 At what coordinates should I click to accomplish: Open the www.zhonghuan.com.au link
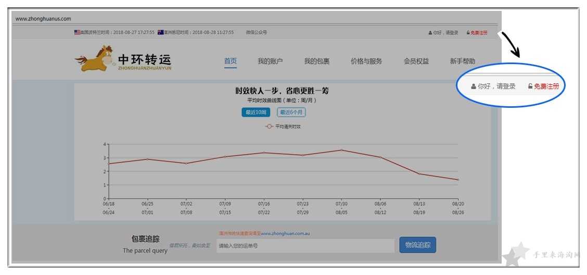(285, 233)
